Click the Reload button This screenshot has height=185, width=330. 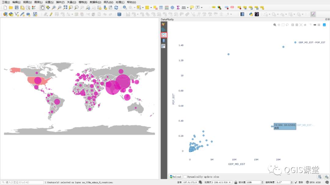175,177
